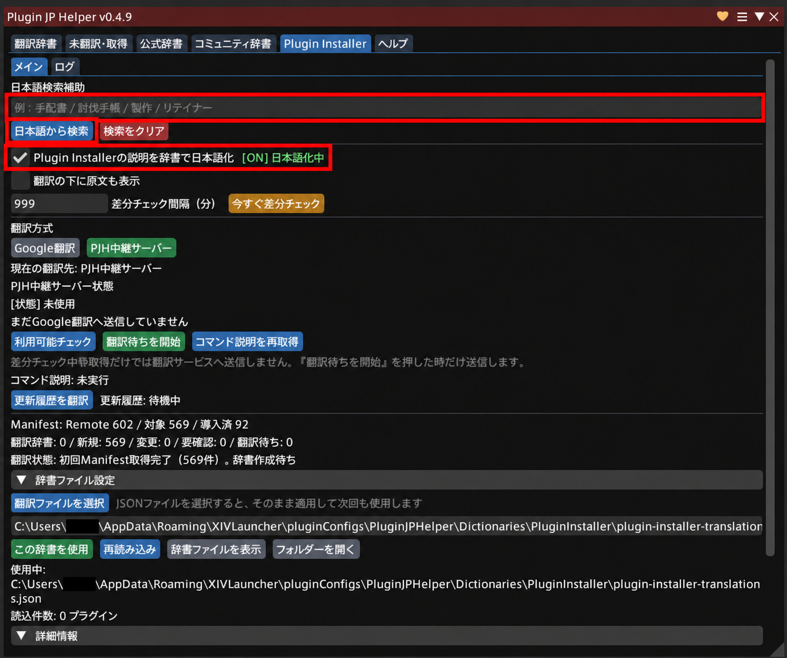787x658 pixels.
Task: Apply with この辞書を使用 button
Action: [x=52, y=549]
